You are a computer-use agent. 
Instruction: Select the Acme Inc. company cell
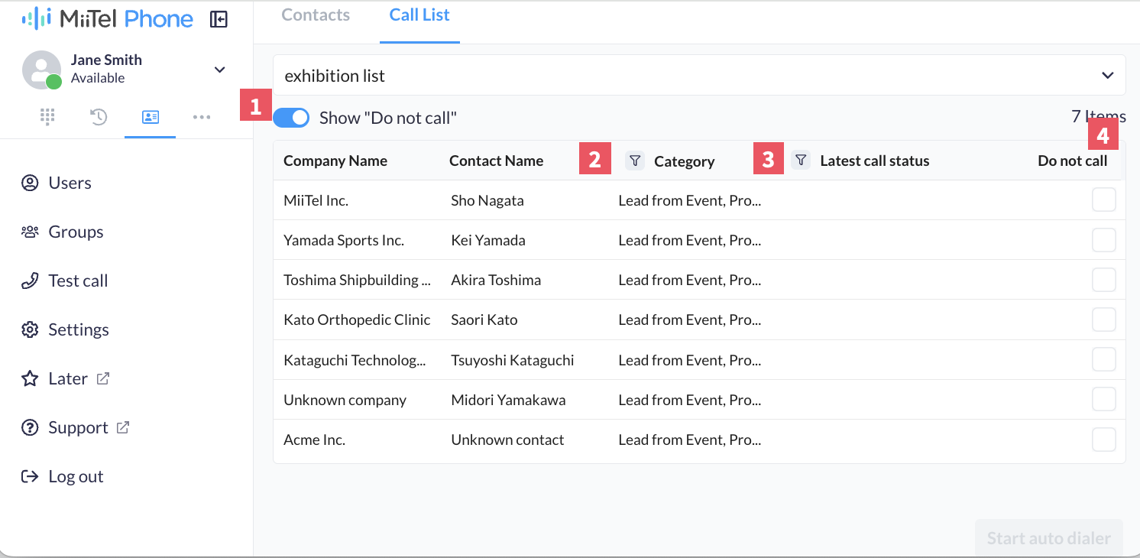click(x=314, y=440)
